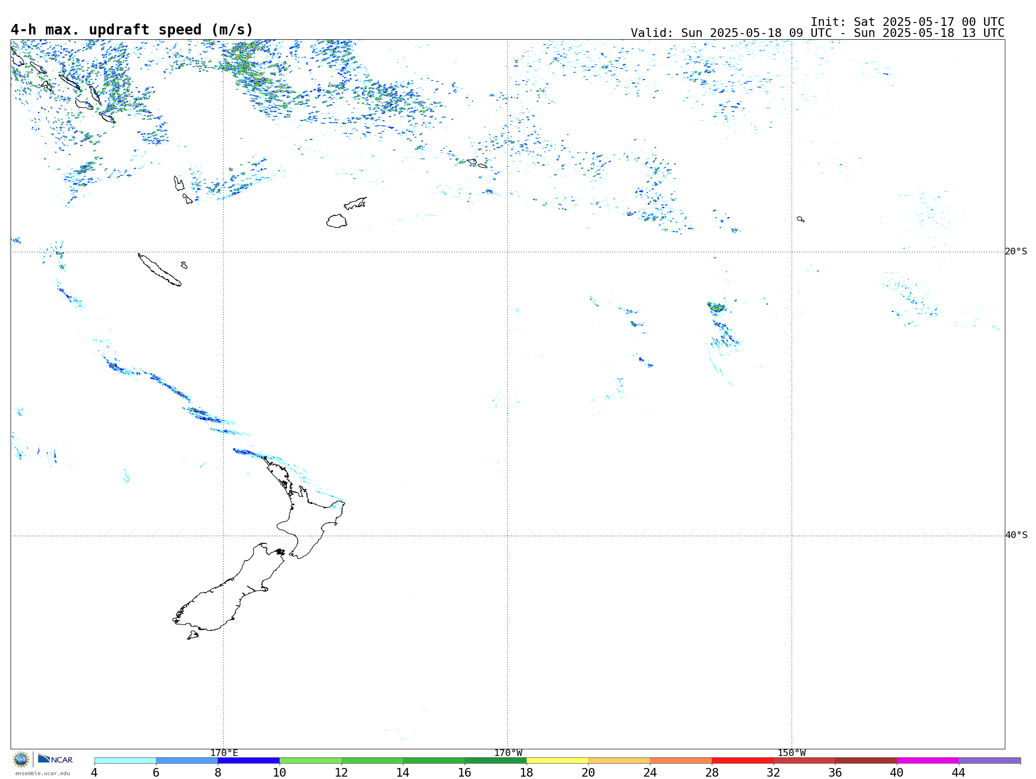The image size is (1036, 779).
Task: Click the '4-h max. updraft speed (m/s)' title
Action: tap(132, 30)
